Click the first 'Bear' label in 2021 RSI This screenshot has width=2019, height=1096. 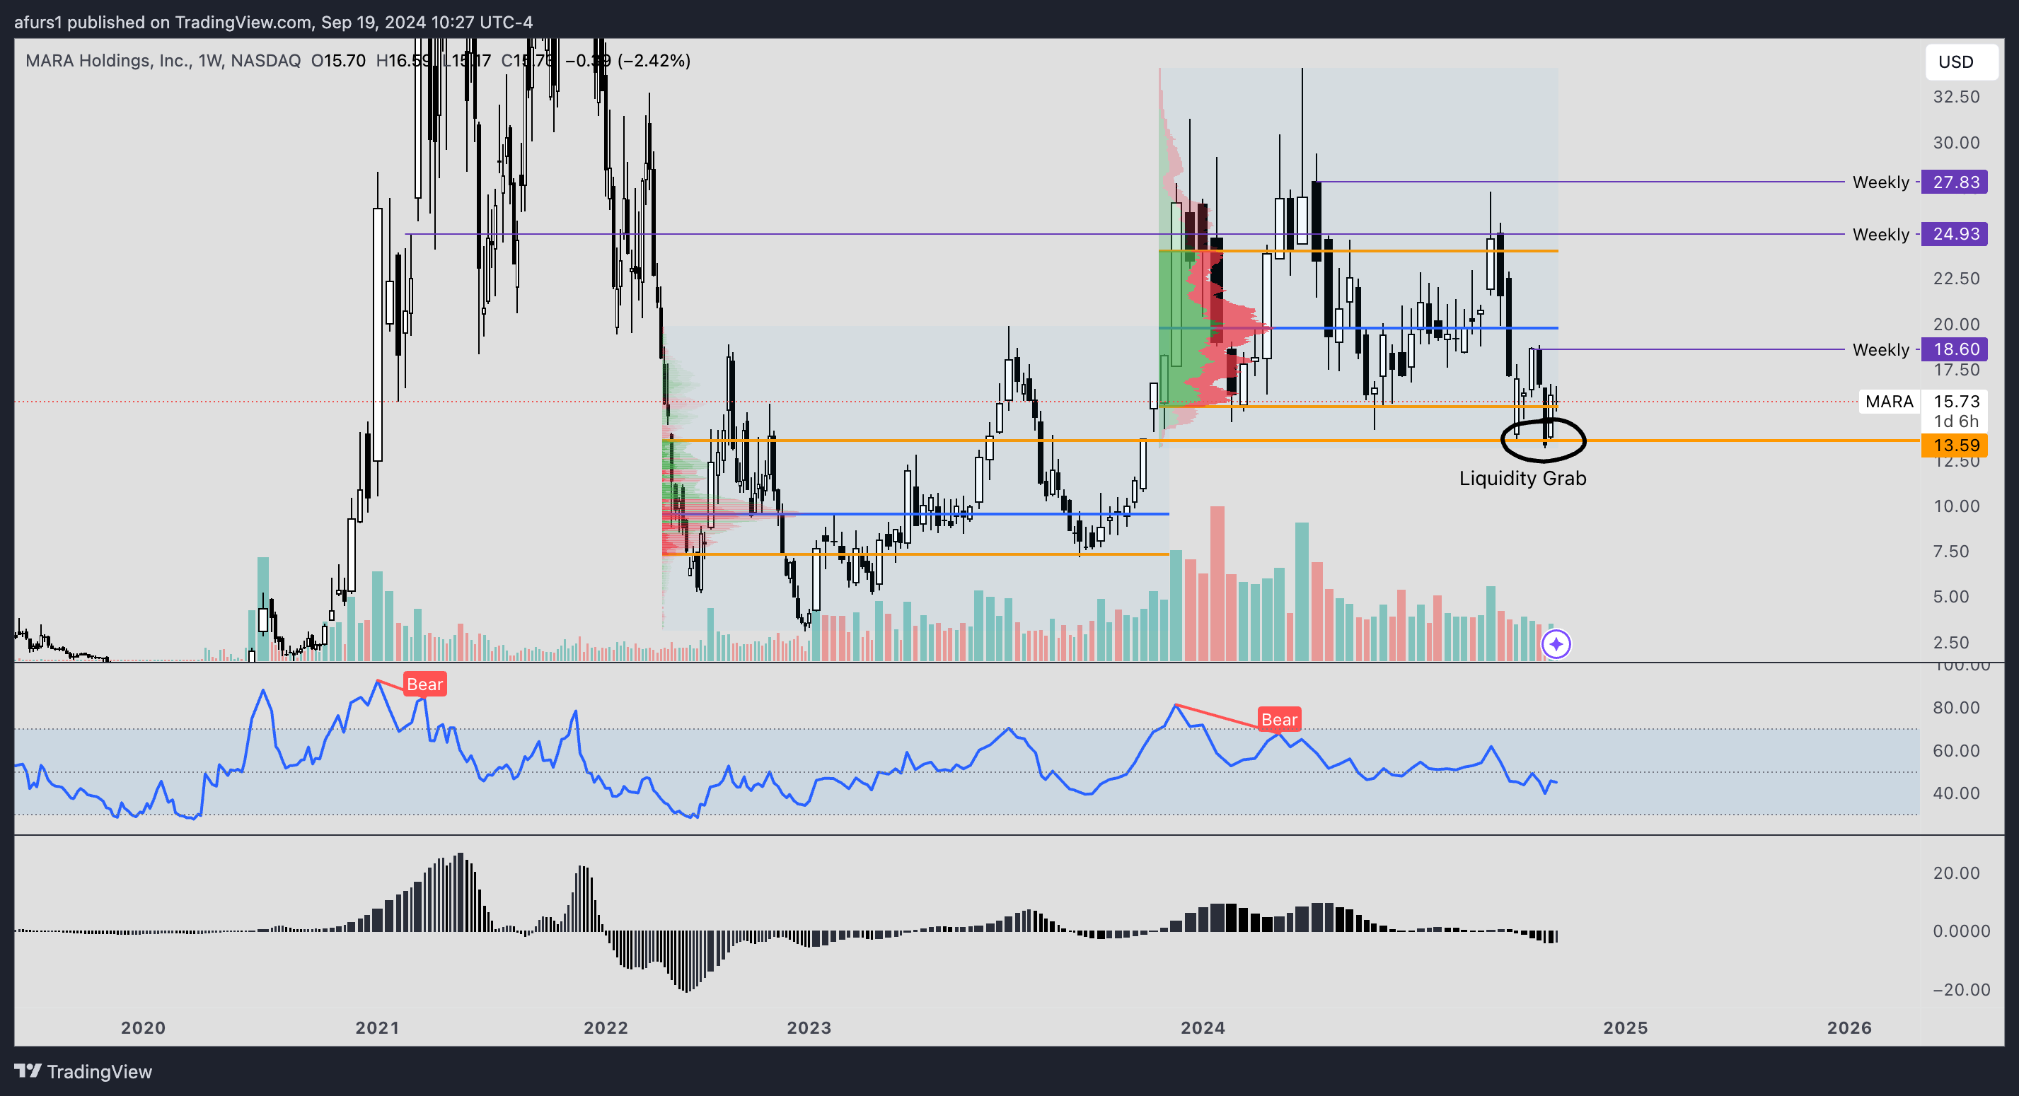(x=424, y=684)
